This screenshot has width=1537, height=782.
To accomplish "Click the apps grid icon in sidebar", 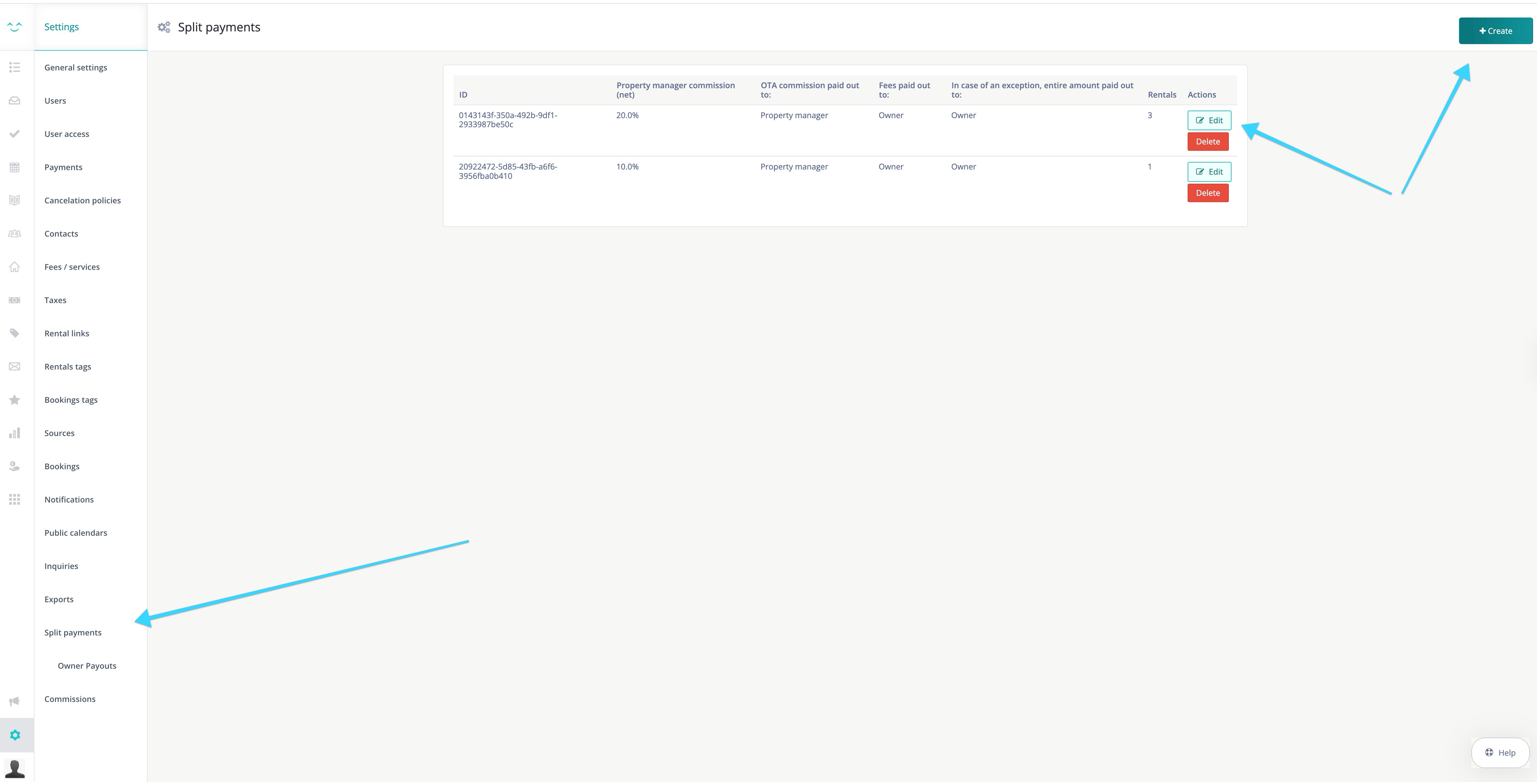I will click(x=14, y=499).
